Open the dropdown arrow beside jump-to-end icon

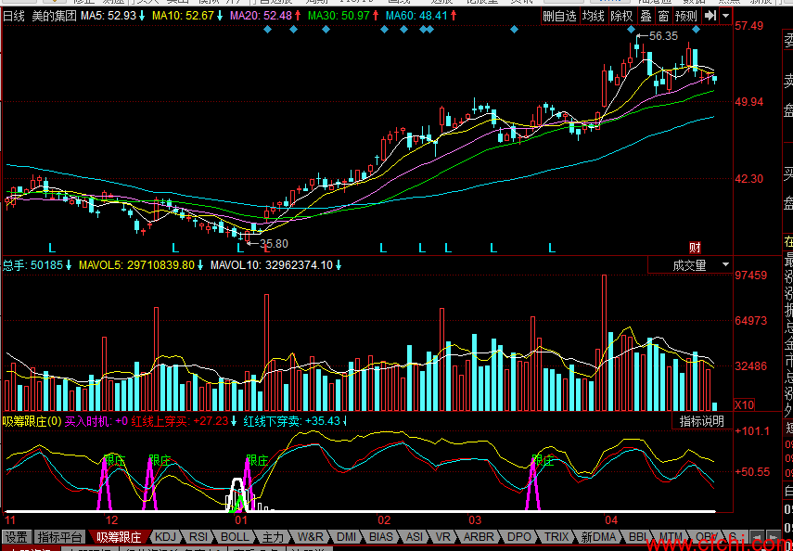click(726, 16)
